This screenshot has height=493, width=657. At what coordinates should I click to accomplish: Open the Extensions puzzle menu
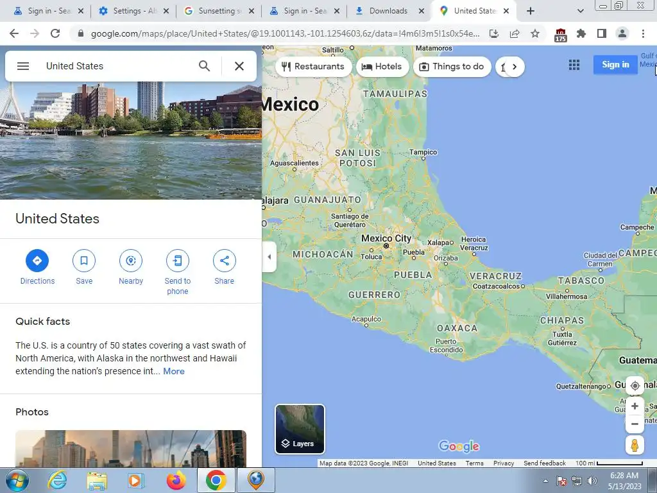point(581,33)
